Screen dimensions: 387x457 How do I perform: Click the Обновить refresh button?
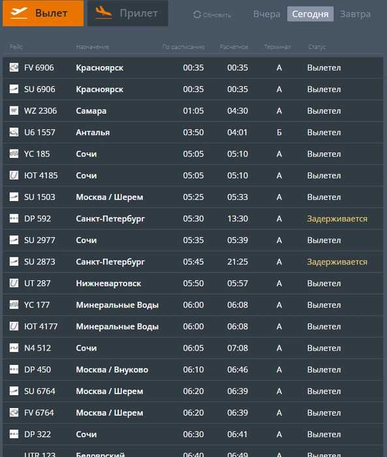coord(212,14)
